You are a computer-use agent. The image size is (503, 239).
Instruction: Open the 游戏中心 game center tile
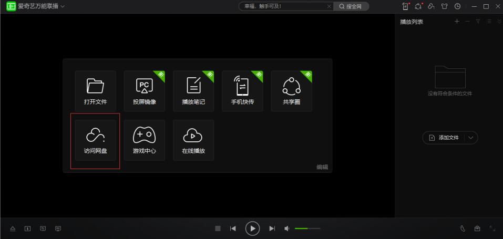click(145, 140)
